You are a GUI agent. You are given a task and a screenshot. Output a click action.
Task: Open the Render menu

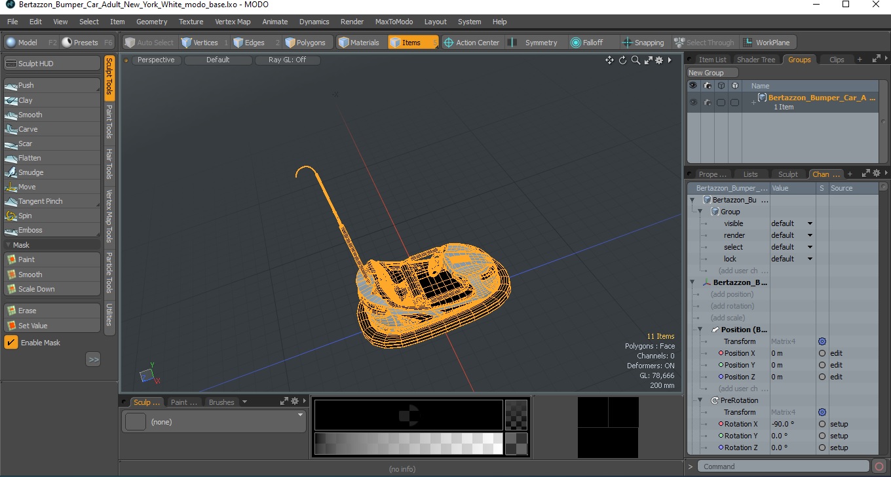(x=352, y=22)
